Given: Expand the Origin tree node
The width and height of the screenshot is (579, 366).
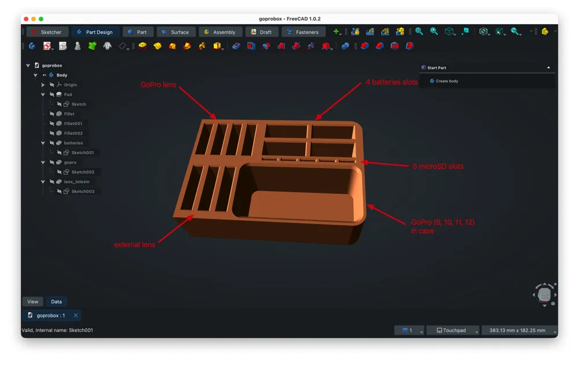Looking at the screenshot, I should pyautogui.click(x=43, y=85).
